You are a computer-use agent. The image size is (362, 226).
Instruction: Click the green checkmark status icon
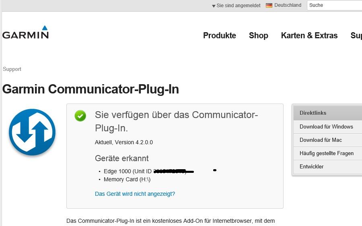[x=80, y=116]
